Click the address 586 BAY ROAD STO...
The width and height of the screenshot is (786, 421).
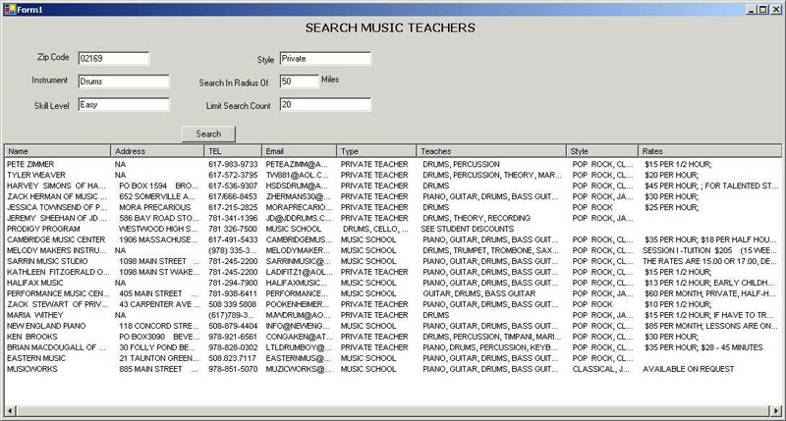159,218
